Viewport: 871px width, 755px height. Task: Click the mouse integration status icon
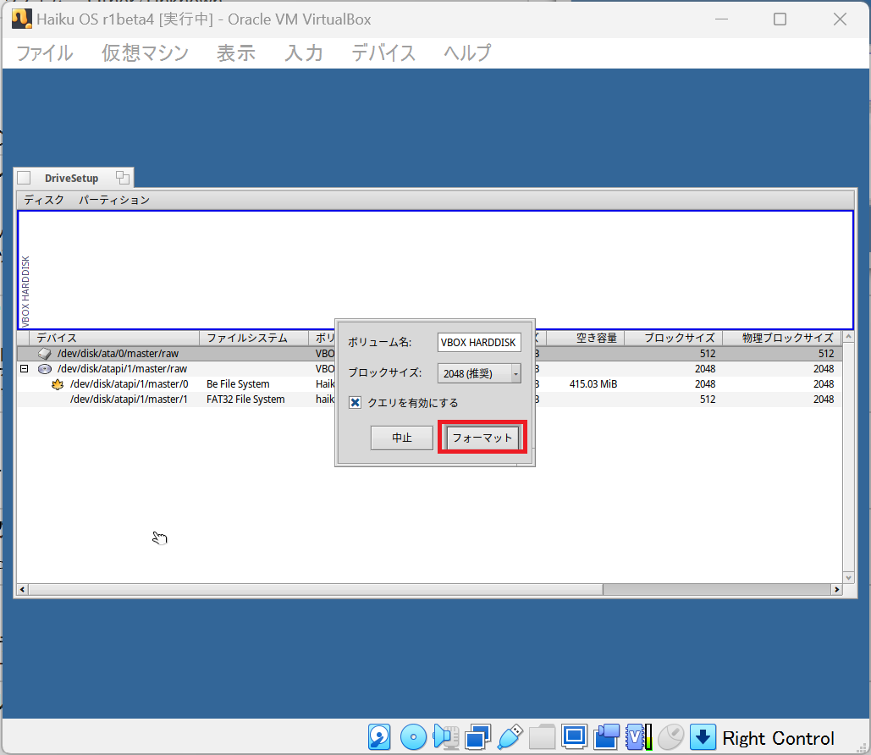[670, 737]
